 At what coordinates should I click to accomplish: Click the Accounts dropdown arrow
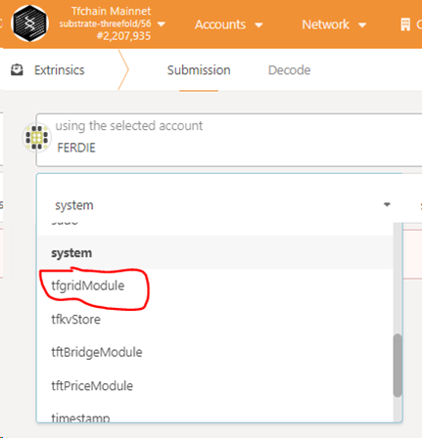(258, 25)
